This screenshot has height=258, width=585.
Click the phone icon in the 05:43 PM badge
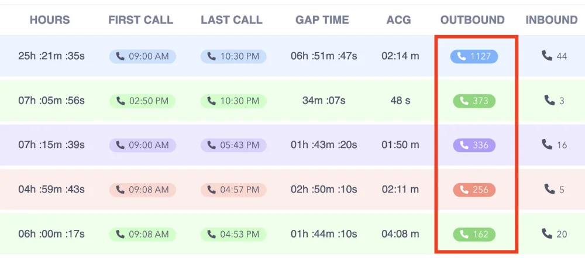tap(212, 145)
